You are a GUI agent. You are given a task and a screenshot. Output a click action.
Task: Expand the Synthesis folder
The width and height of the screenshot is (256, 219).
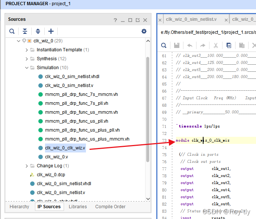pos(27,59)
